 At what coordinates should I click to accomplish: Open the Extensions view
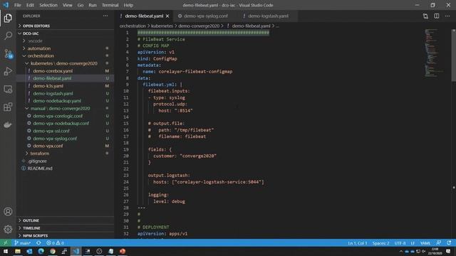8,107
